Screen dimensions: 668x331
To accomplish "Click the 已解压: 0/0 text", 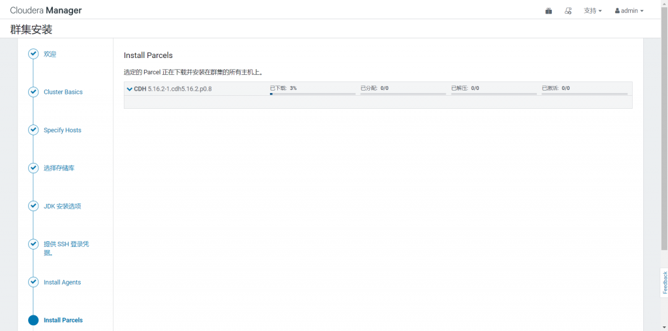I will click(465, 88).
